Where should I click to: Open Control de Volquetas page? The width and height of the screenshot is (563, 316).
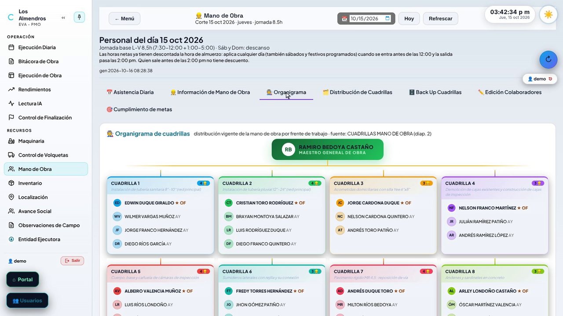(46, 155)
